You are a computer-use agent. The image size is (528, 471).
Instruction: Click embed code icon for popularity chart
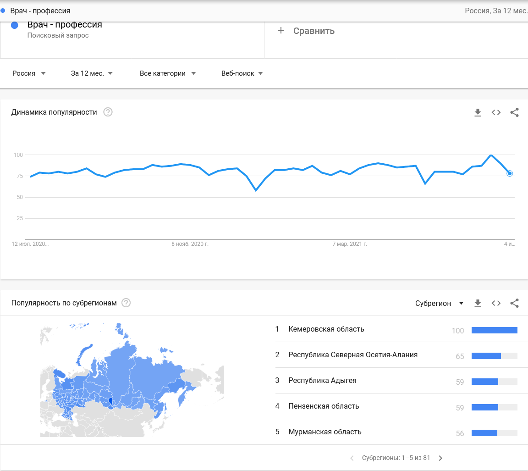pos(496,112)
